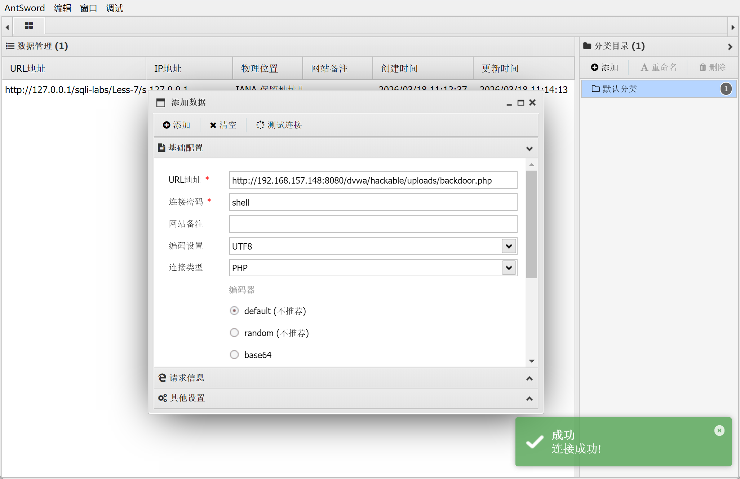Click the 网站备注 column header
740x479 pixels.
pos(337,68)
